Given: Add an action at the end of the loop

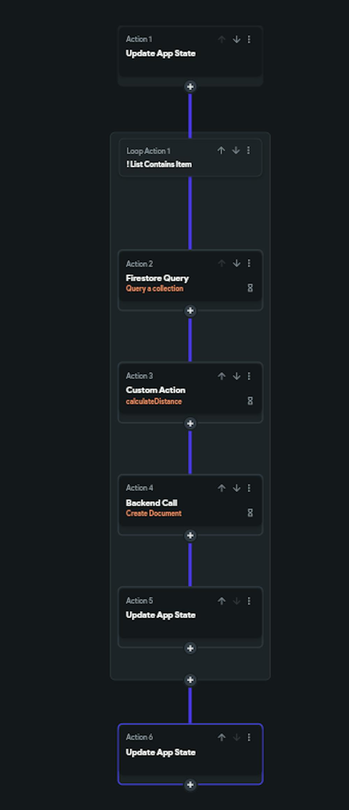Looking at the screenshot, I should tap(190, 679).
